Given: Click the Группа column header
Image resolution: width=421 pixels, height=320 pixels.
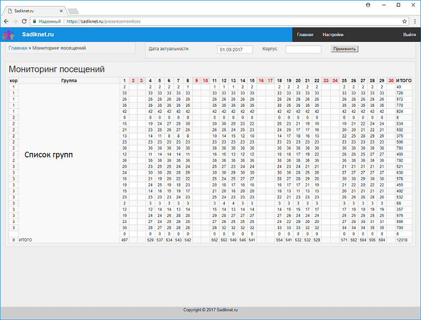Looking at the screenshot, I should 69,81.
